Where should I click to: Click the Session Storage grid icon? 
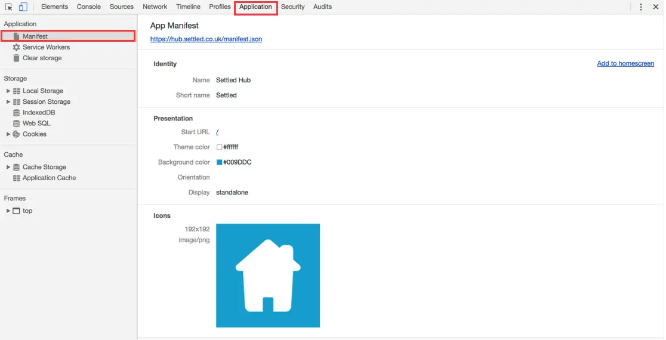pyautogui.click(x=17, y=102)
